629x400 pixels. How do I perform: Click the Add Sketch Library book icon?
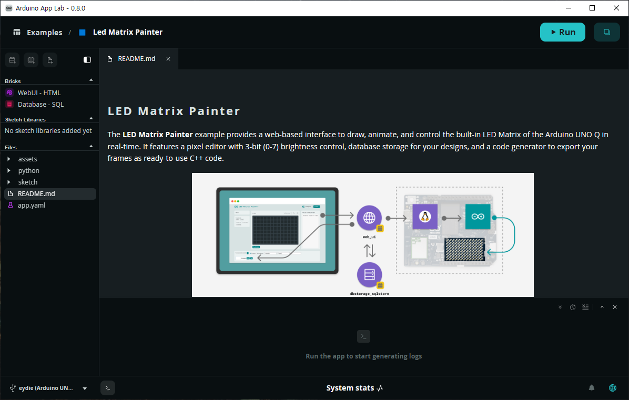tap(31, 60)
